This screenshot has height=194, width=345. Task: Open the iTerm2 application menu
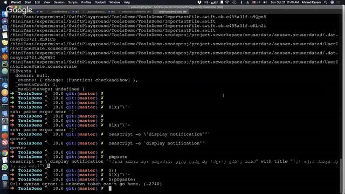click(x=16, y=2)
